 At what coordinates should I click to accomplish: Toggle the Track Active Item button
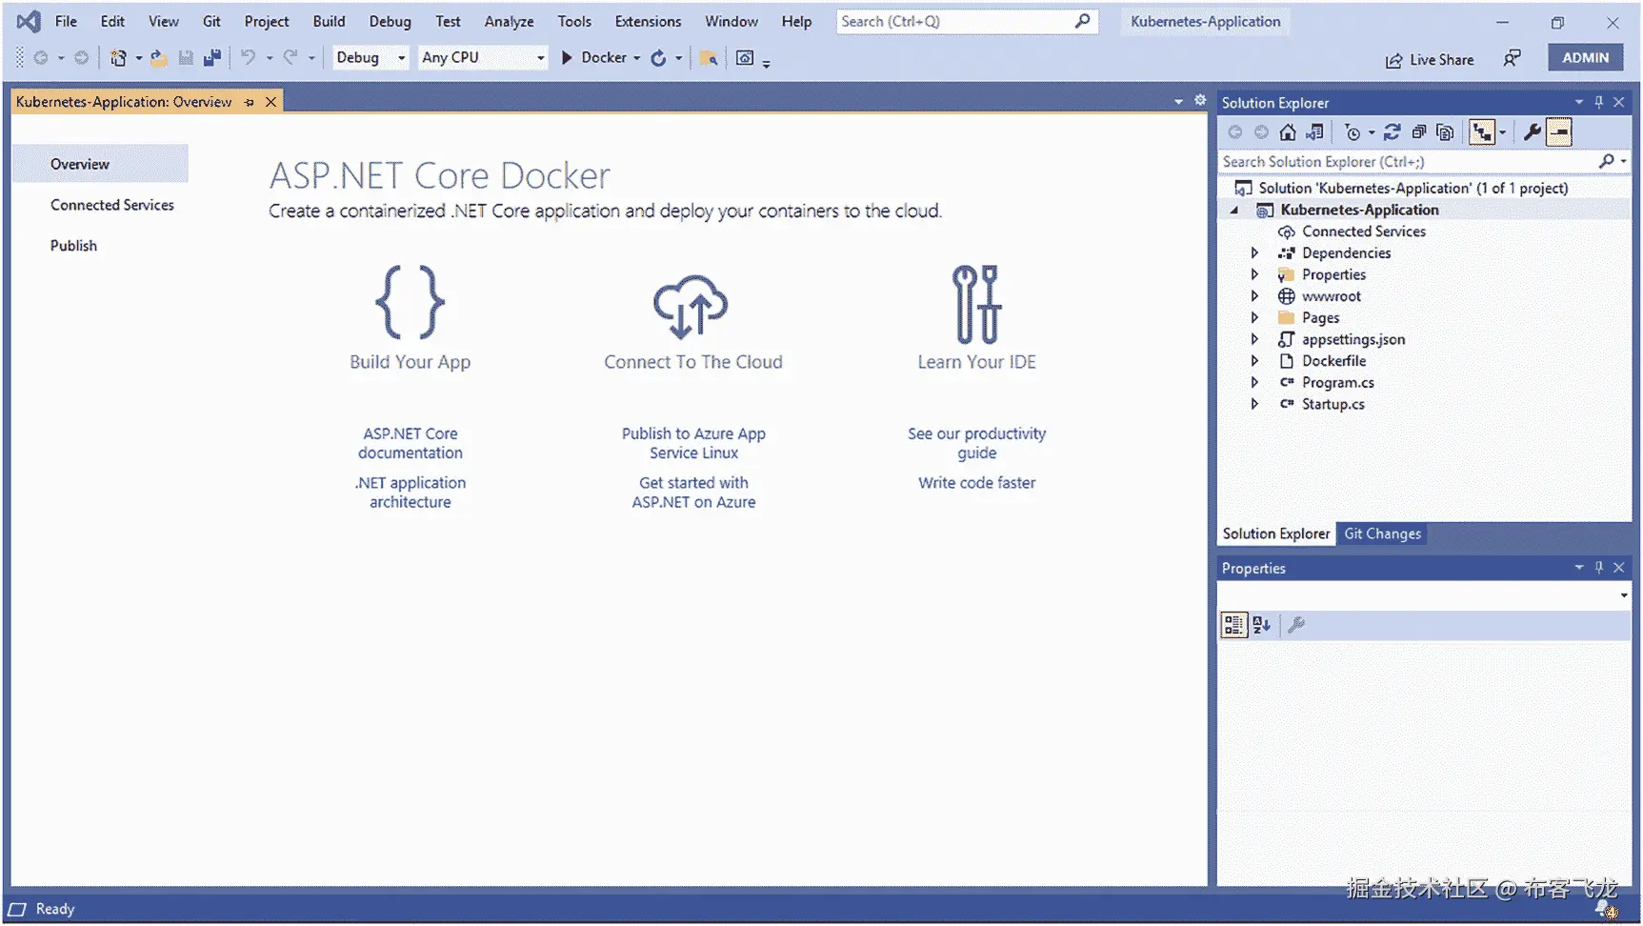tap(1482, 132)
